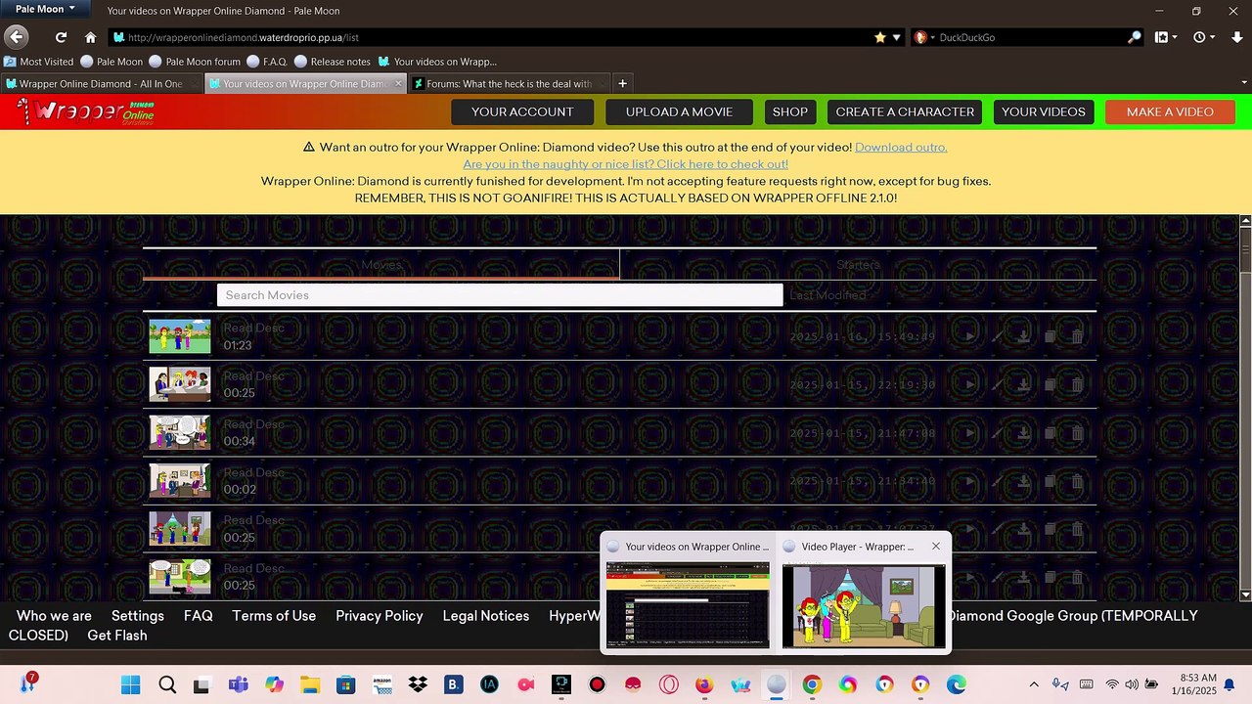Screen dimensions: 1252x704
Task: Click the page vertical scrollbar thumb
Action: point(1245,250)
